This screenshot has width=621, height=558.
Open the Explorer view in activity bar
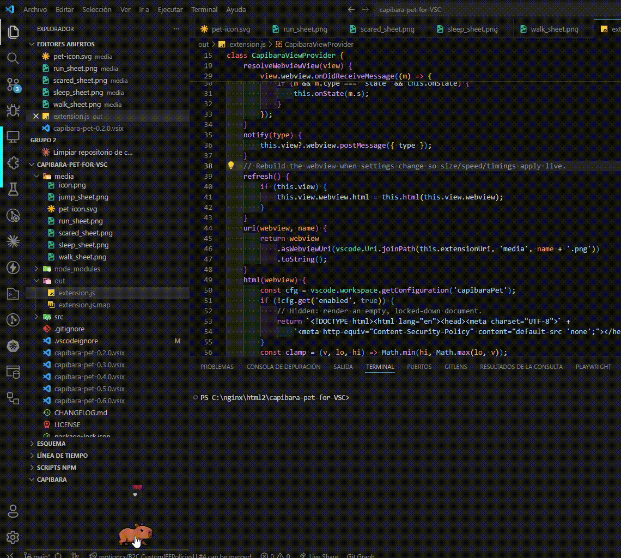(13, 32)
